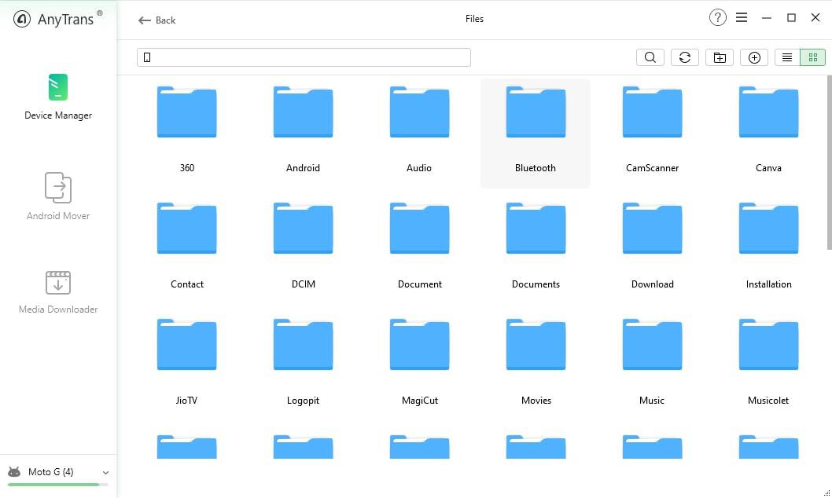Image resolution: width=832 pixels, height=498 pixels.
Task: Open the Android Mover section
Action: coord(58,196)
